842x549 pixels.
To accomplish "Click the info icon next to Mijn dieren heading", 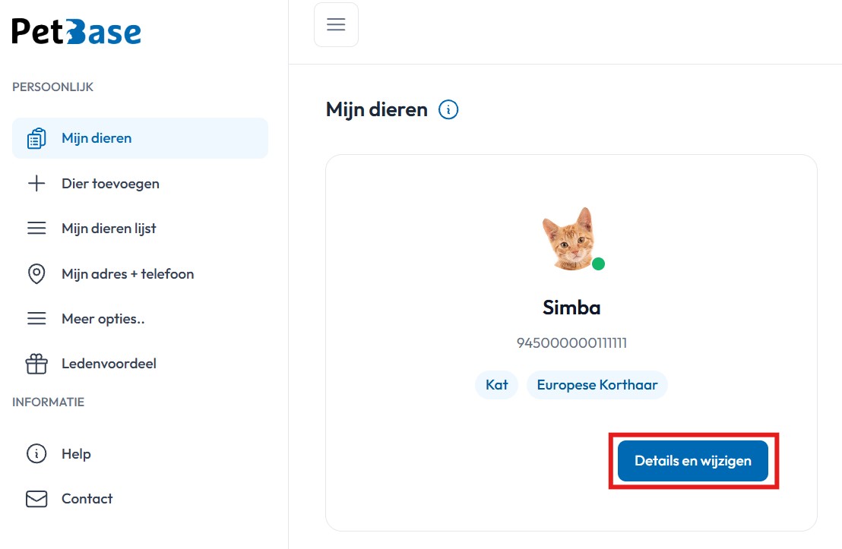I will point(449,110).
